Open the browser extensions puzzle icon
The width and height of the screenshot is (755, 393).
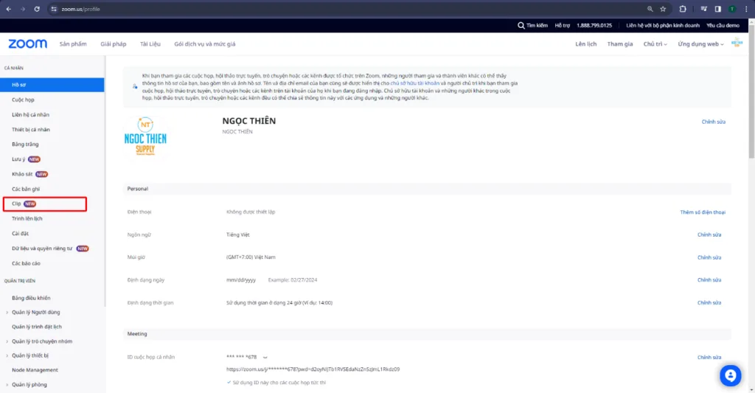tap(683, 9)
